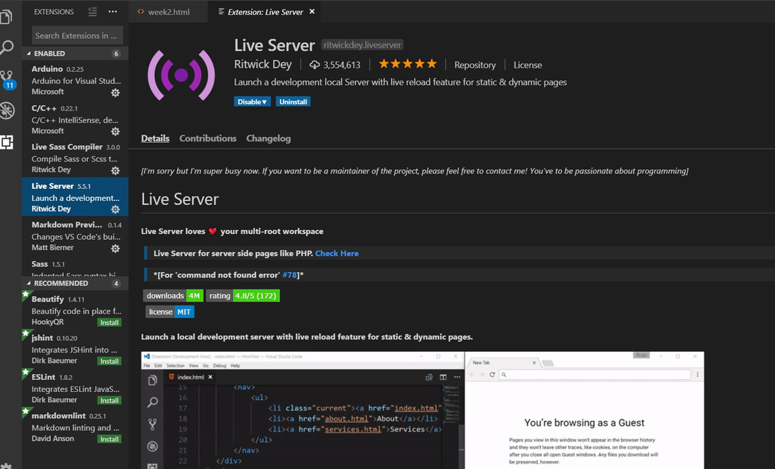Select markdownlint extension in recommended list
The image size is (775, 469).
75,427
